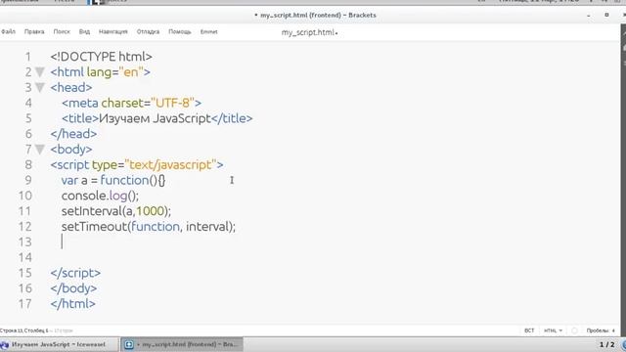
Task: Minimize the Brackets window
Action: point(589,16)
